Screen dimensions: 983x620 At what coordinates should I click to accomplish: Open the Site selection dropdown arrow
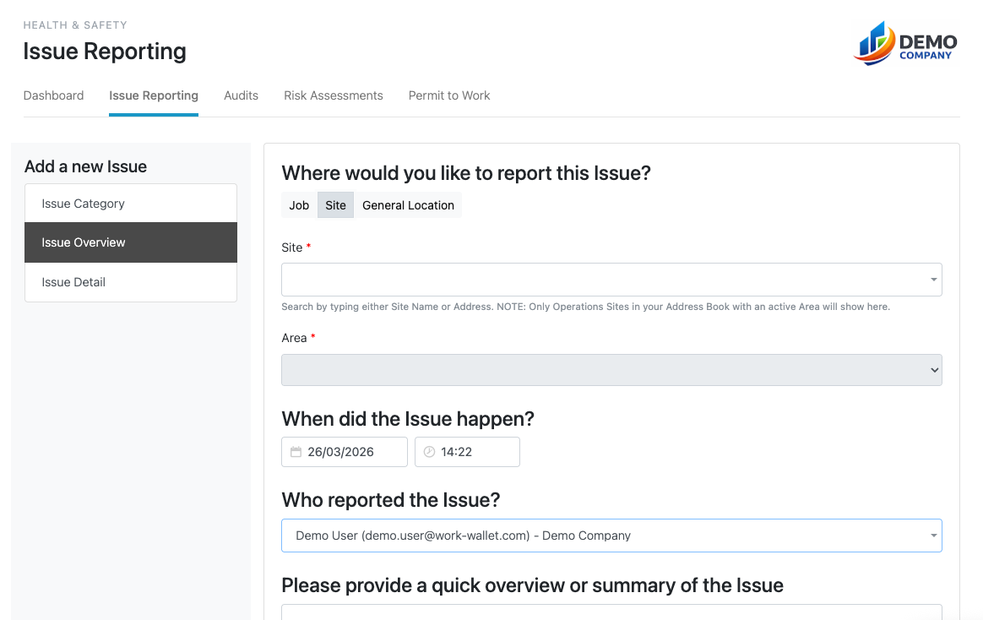[x=932, y=279]
